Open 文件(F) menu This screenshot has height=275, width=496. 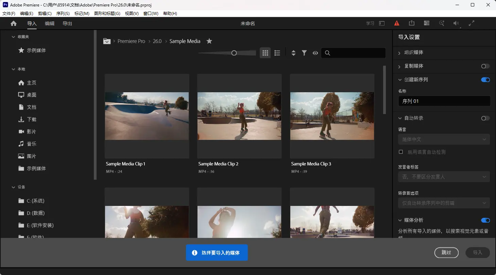pyautogui.click(x=9, y=14)
